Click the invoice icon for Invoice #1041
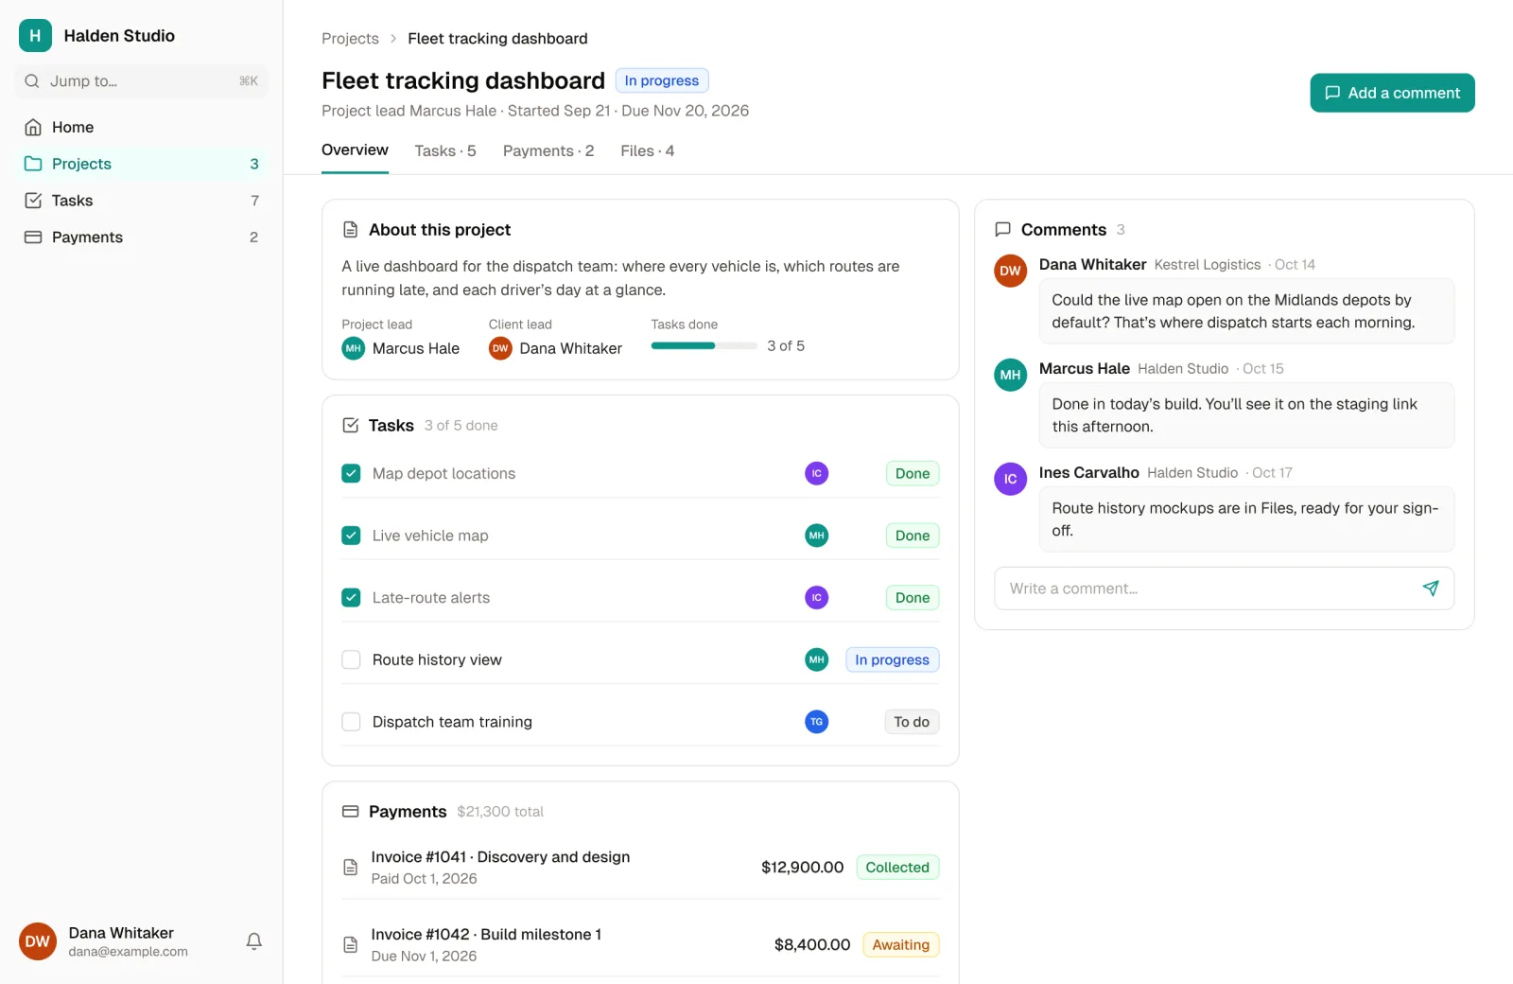The width and height of the screenshot is (1513, 984). pyautogui.click(x=351, y=868)
